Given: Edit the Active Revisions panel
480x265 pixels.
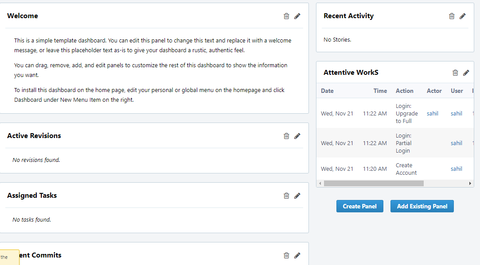Looking at the screenshot, I should tap(297, 136).
